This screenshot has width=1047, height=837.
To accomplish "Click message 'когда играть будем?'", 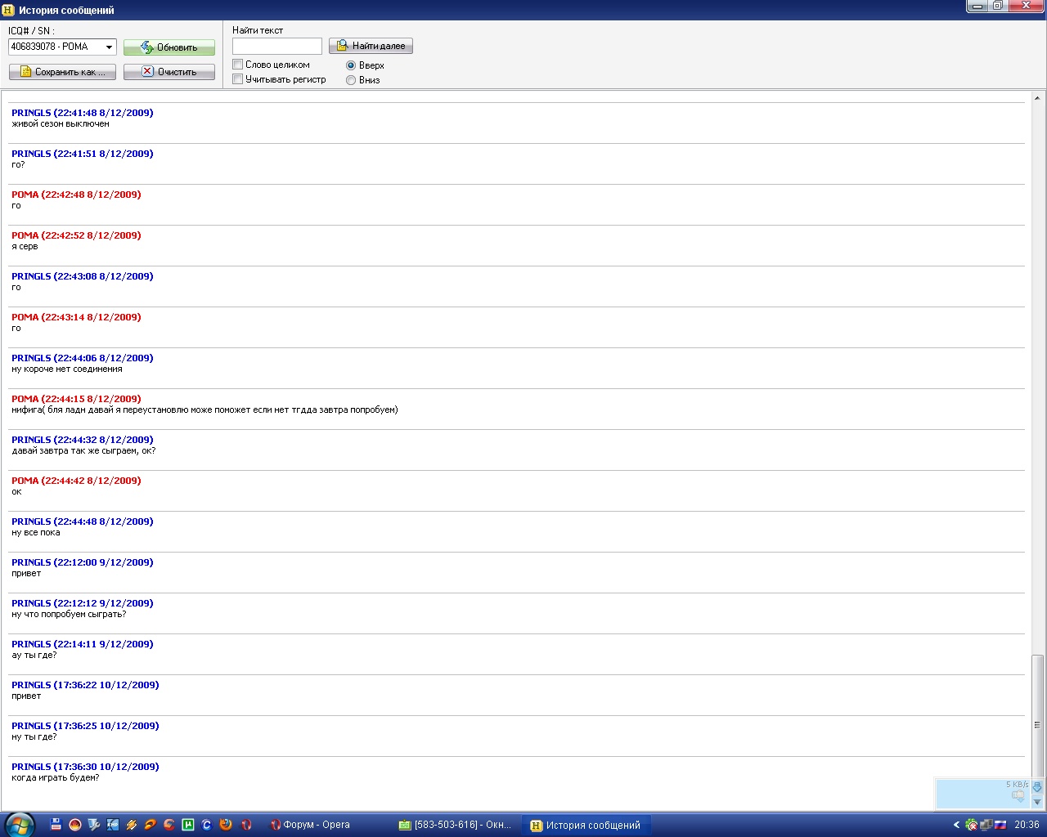I will 56,778.
